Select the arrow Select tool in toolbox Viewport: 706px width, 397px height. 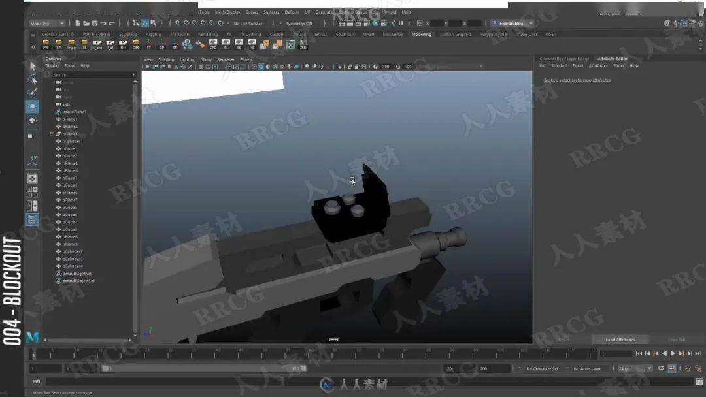[x=33, y=66]
